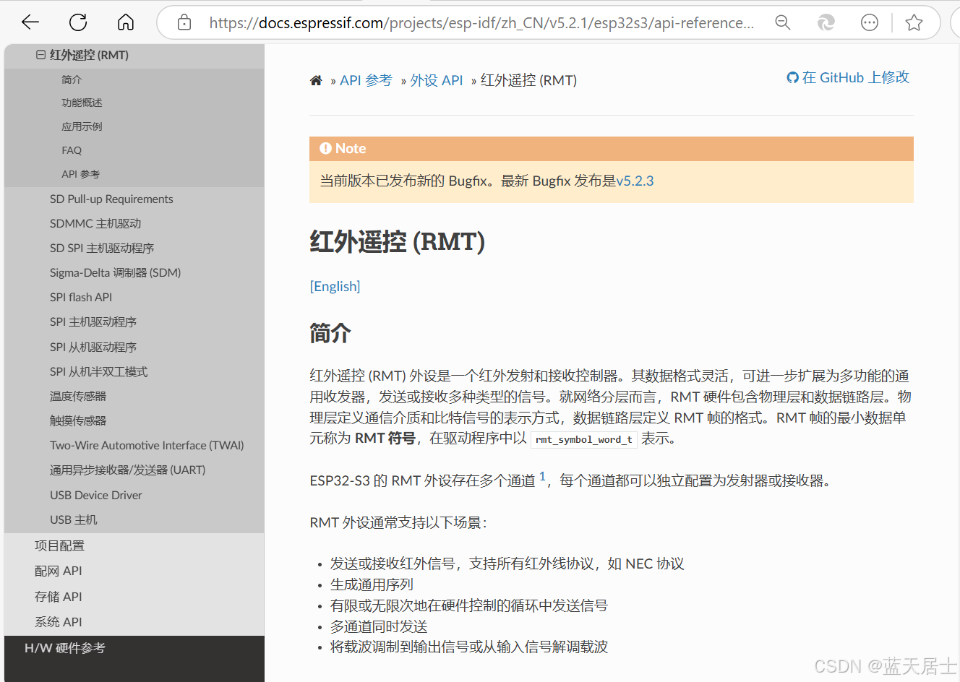The height and width of the screenshot is (682, 960).
Task: Open SDMMC 主机驱动 page
Action: (95, 223)
